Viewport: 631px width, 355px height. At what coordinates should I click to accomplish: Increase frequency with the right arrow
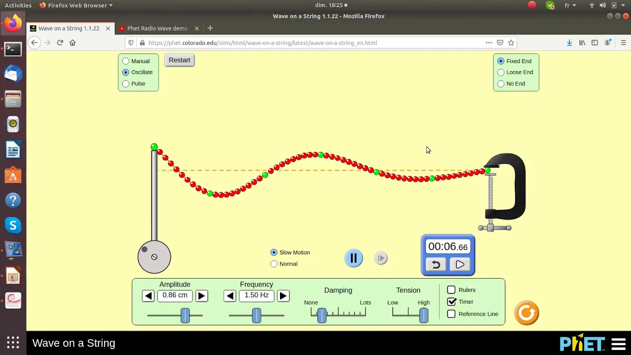[283, 296]
